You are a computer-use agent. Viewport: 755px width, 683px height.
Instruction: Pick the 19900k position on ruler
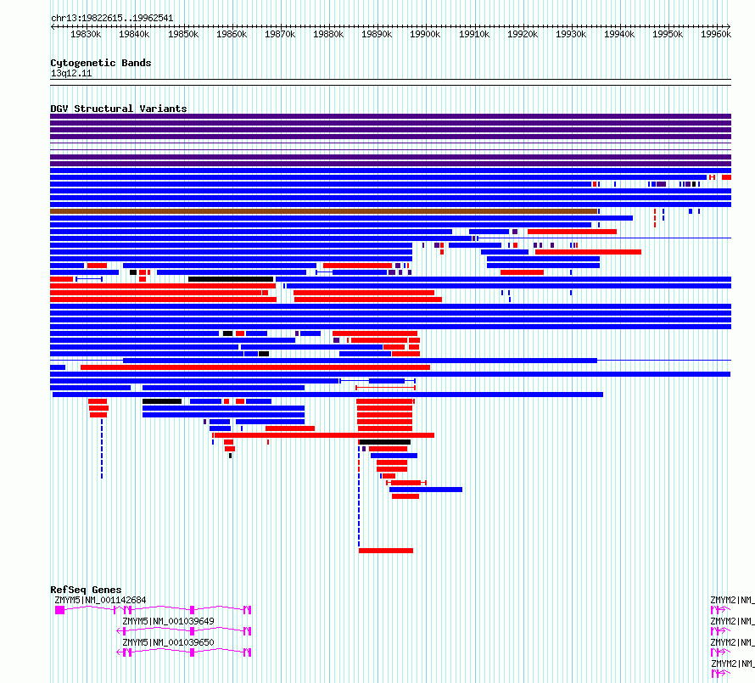pos(425,34)
